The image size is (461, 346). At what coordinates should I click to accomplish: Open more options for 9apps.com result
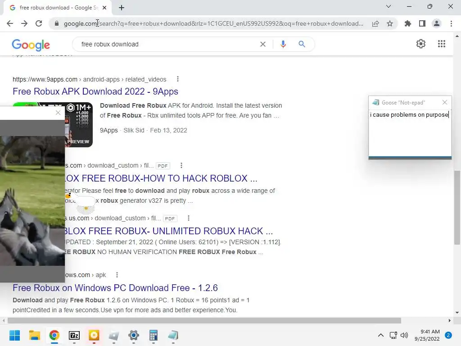click(x=177, y=79)
